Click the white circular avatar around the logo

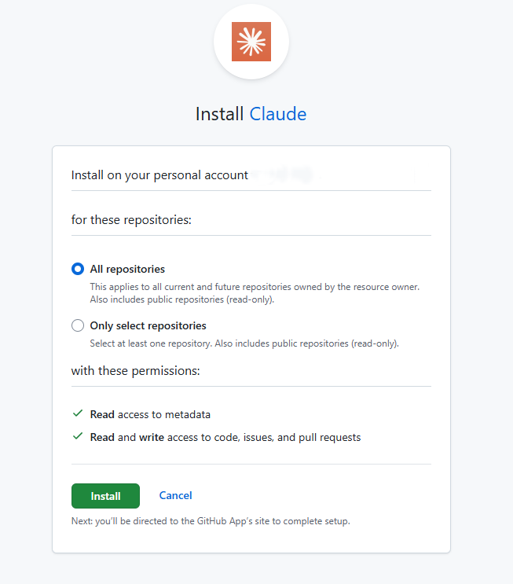point(251,42)
